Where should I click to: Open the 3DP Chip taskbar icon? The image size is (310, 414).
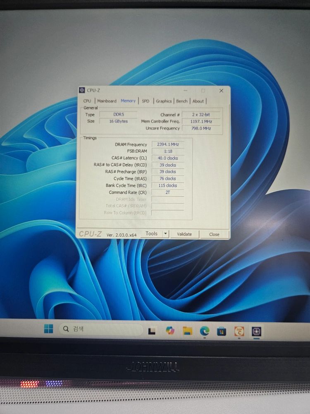tap(239, 331)
